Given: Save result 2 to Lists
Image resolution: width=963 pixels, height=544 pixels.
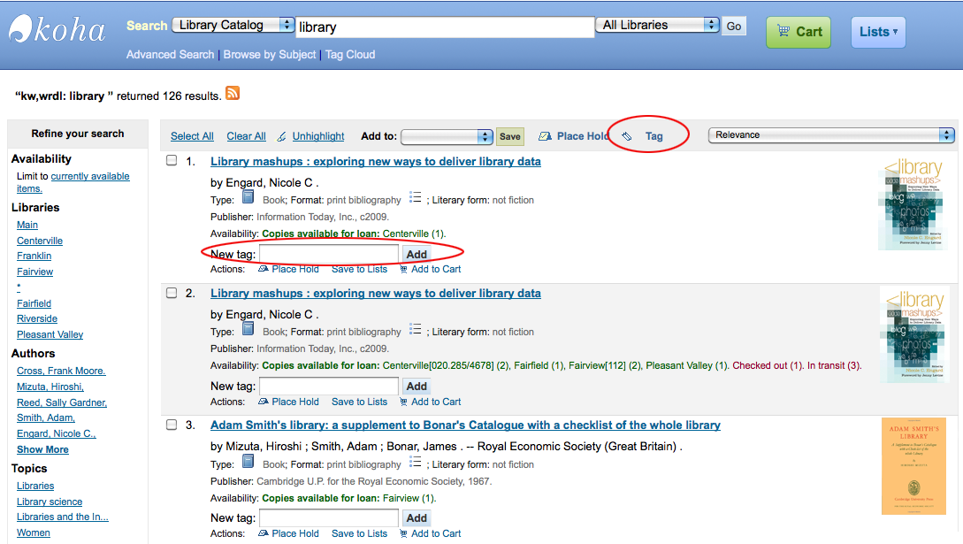Looking at the screenshot, I should tap(359, 402).
